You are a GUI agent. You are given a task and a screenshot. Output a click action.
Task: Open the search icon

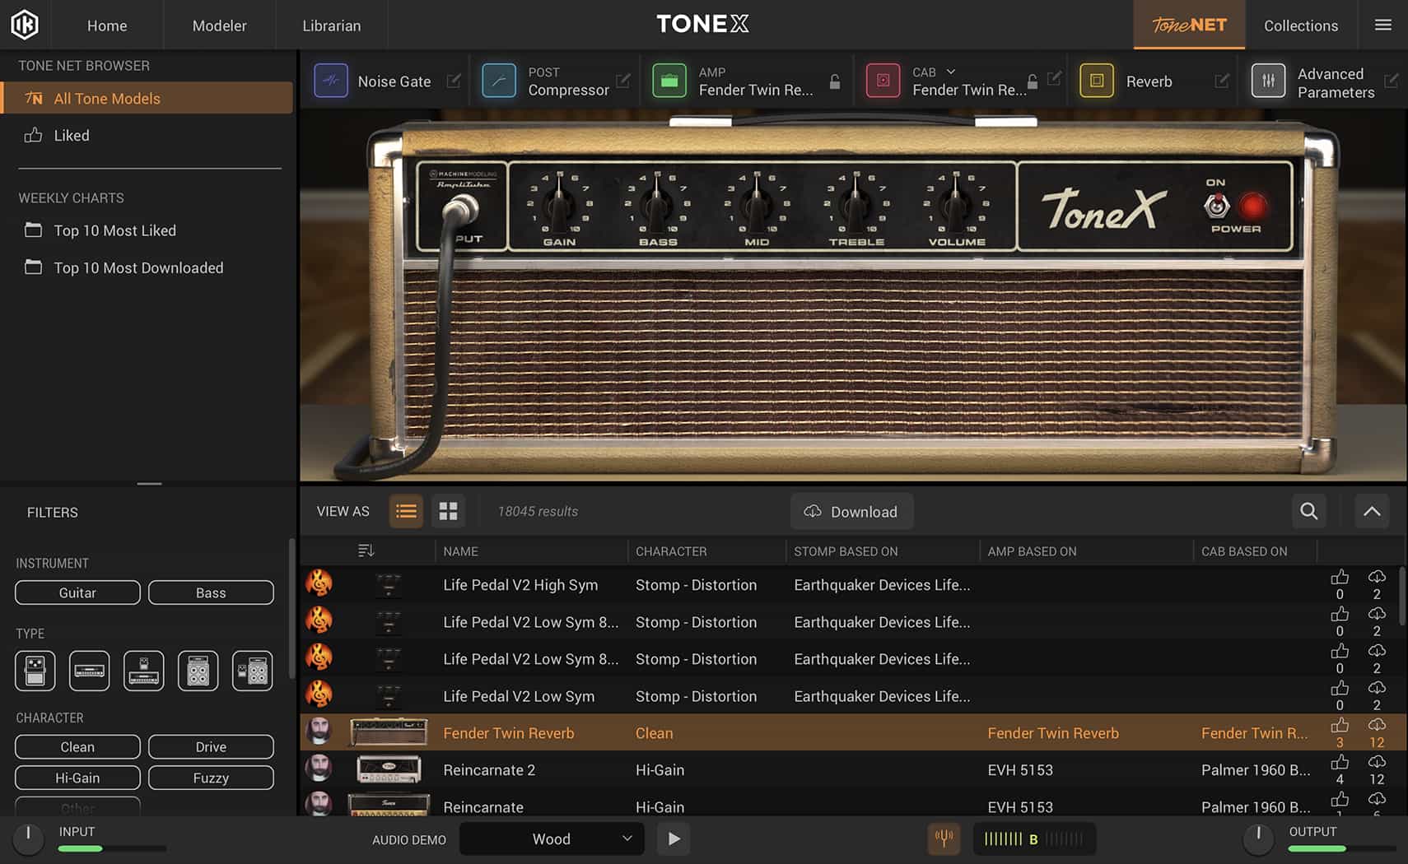click(1308, 511)
